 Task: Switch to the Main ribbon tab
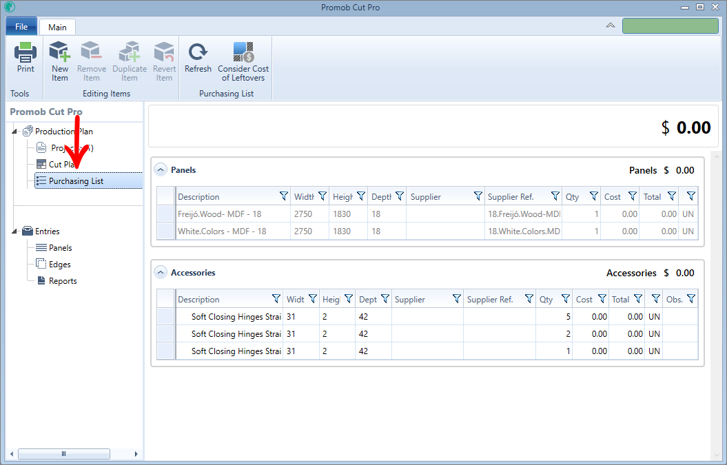(x=57, y=27)
